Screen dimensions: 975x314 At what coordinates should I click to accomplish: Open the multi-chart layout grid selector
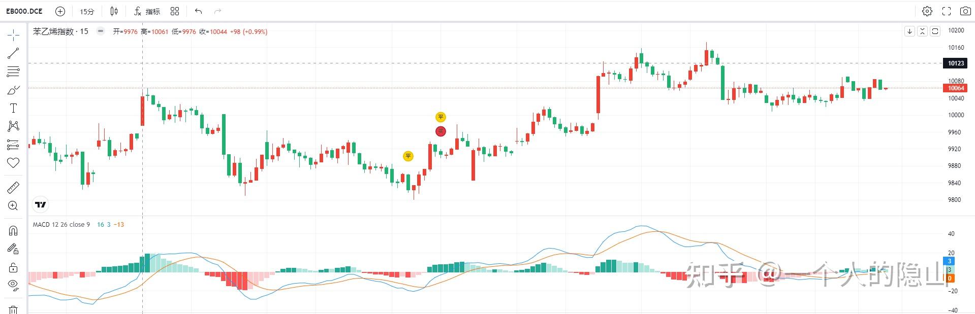(175, 11)
